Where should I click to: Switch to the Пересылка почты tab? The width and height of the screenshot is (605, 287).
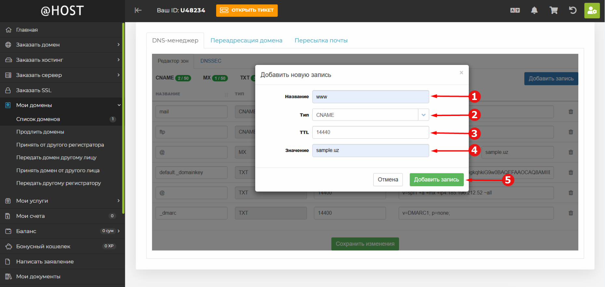point(321,41)
